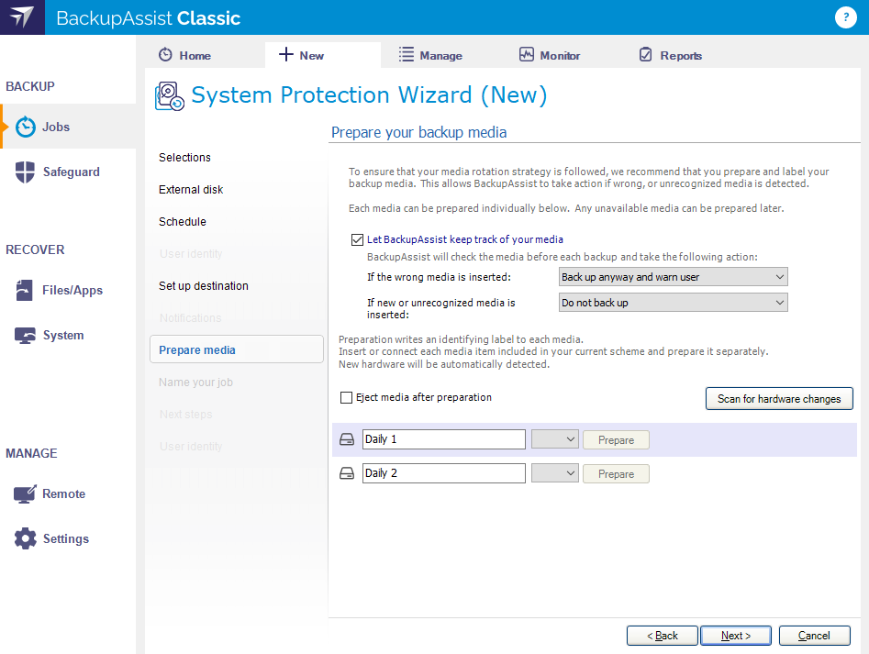Click the Back button
Screen dimensions: 869x654
(662, 636)
